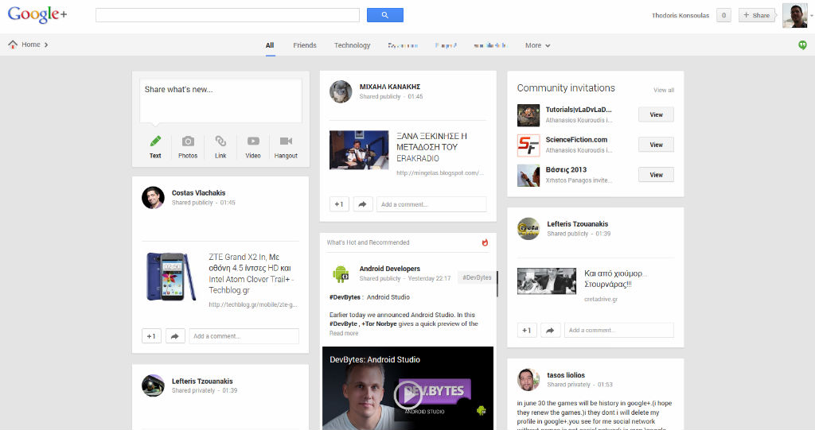Open the ScienceFiction.com SF logo icon
This screenshot has height=430, width=815.
click(528, 145)
